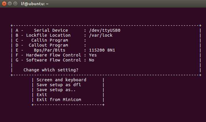Viewport: 206px width, 122px height.
Task: Open the Screen and keyboard menu entry
Action: [61, 80]
